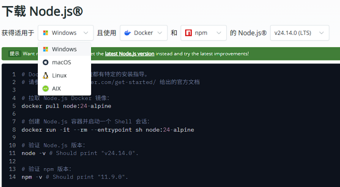
Task: Click the 下载 Node.js® page heading
Action: click(42, 11)
